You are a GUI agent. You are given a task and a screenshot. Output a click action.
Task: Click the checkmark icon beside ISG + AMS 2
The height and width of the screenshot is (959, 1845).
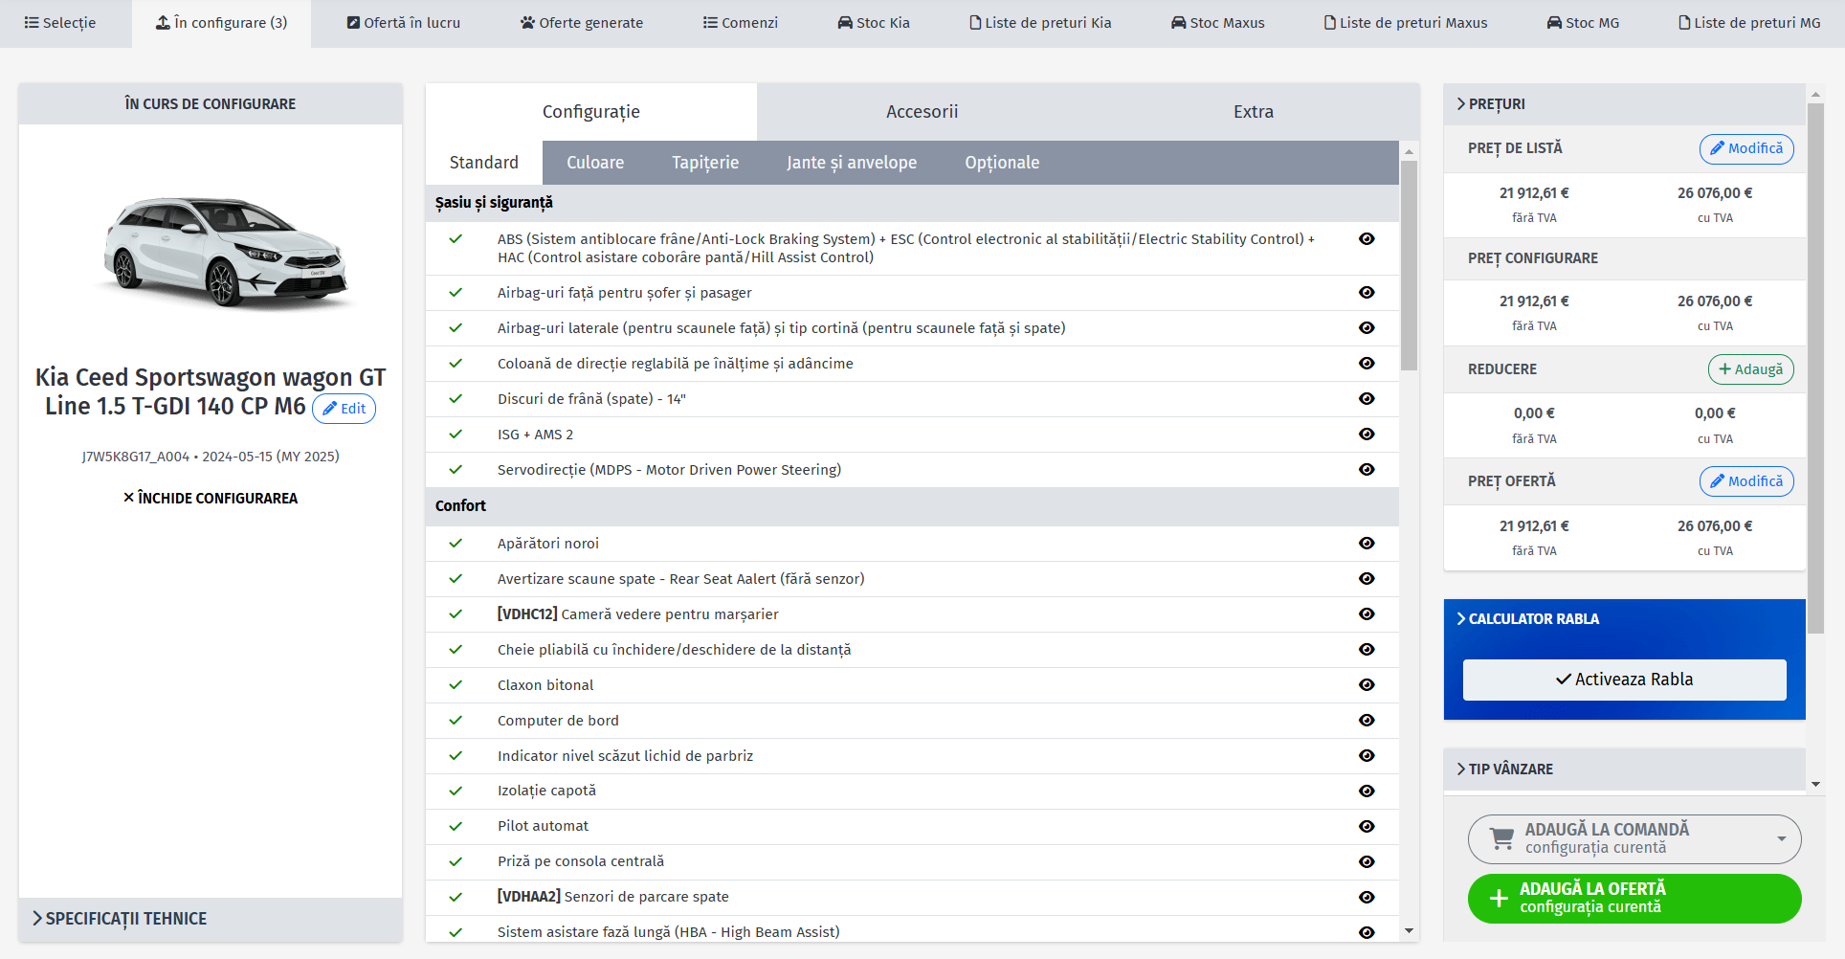coord(456,435)
